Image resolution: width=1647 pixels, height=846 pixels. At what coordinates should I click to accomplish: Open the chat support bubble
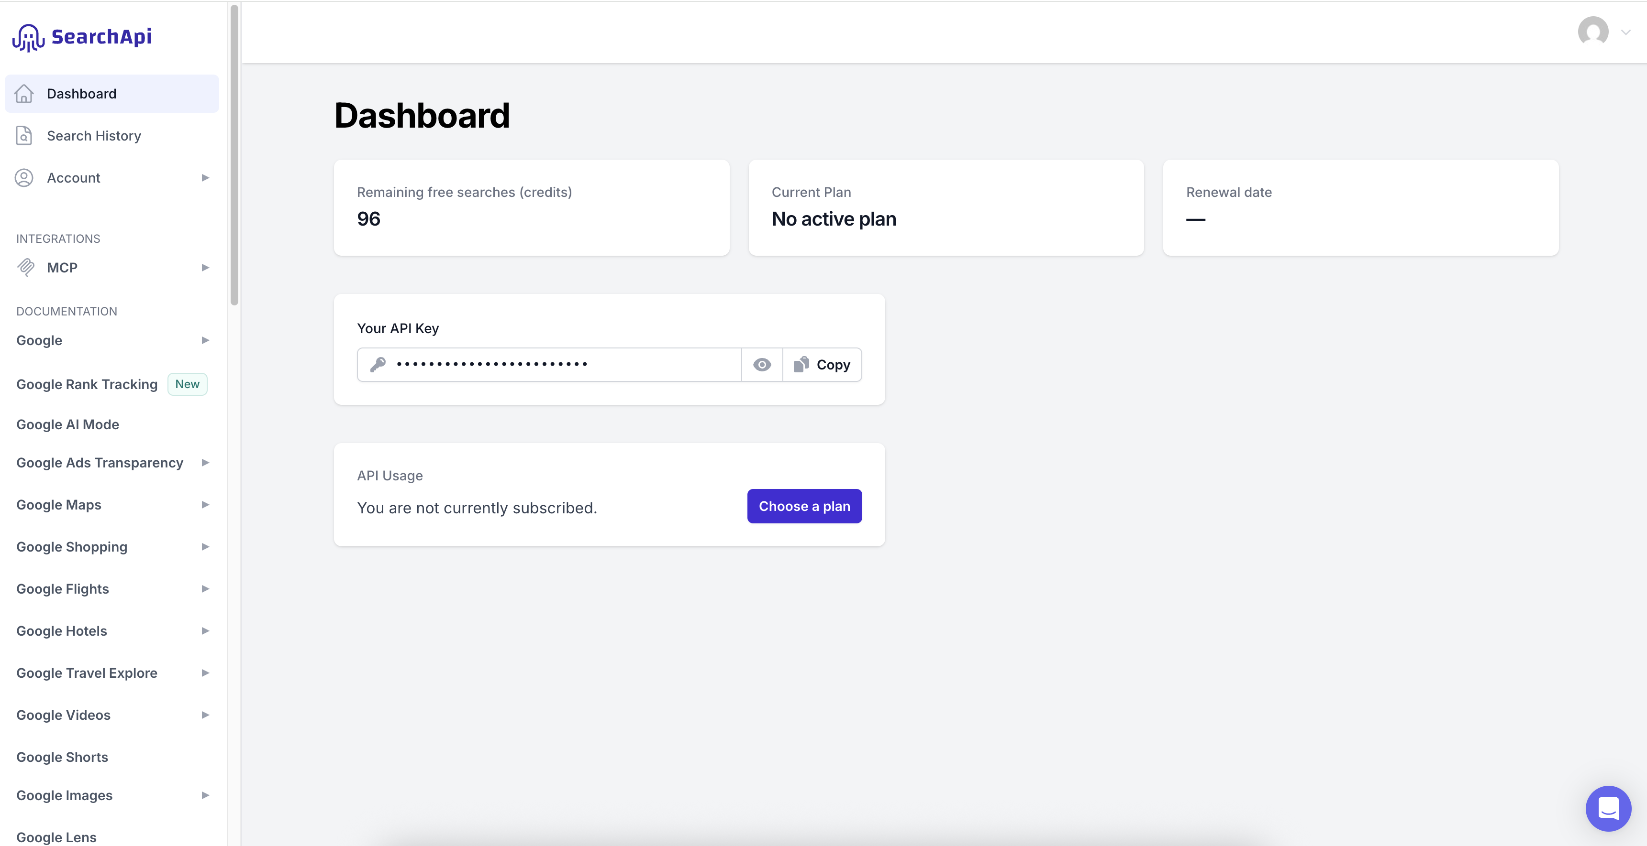1608,808
